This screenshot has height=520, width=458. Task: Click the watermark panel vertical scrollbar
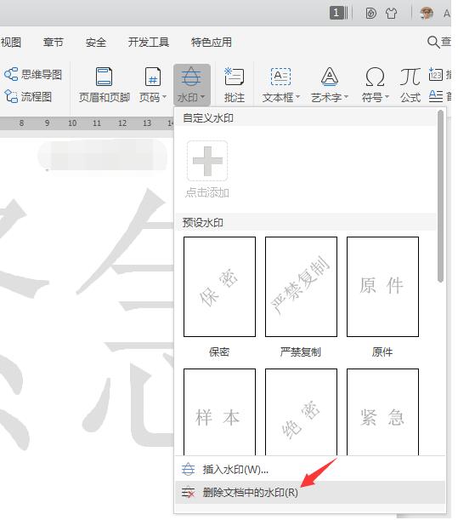click(440, 197)
